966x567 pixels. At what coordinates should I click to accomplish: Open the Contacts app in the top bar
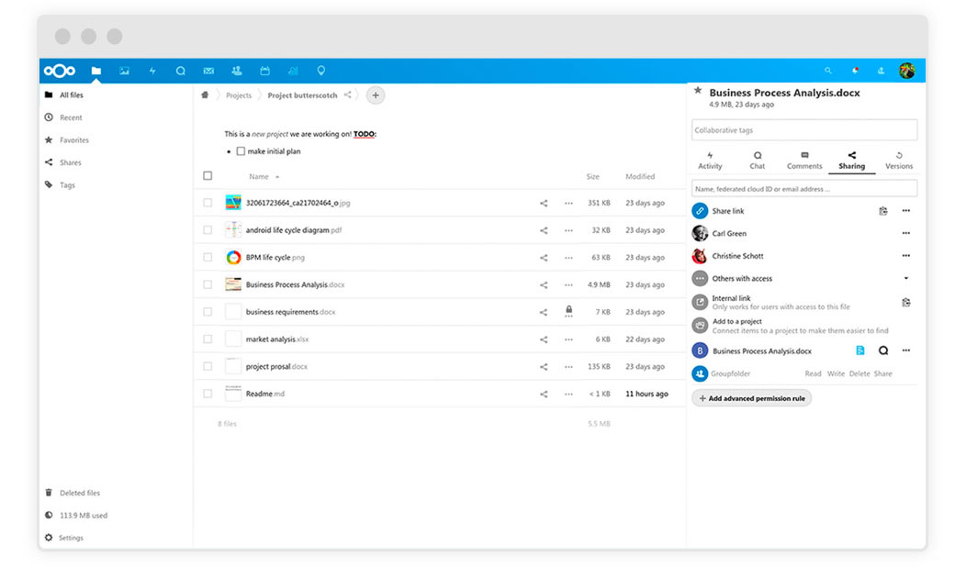click(x=237, y=71)
